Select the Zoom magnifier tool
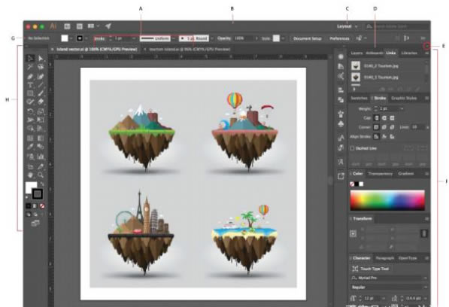449x307 pixels. point(41,175)
